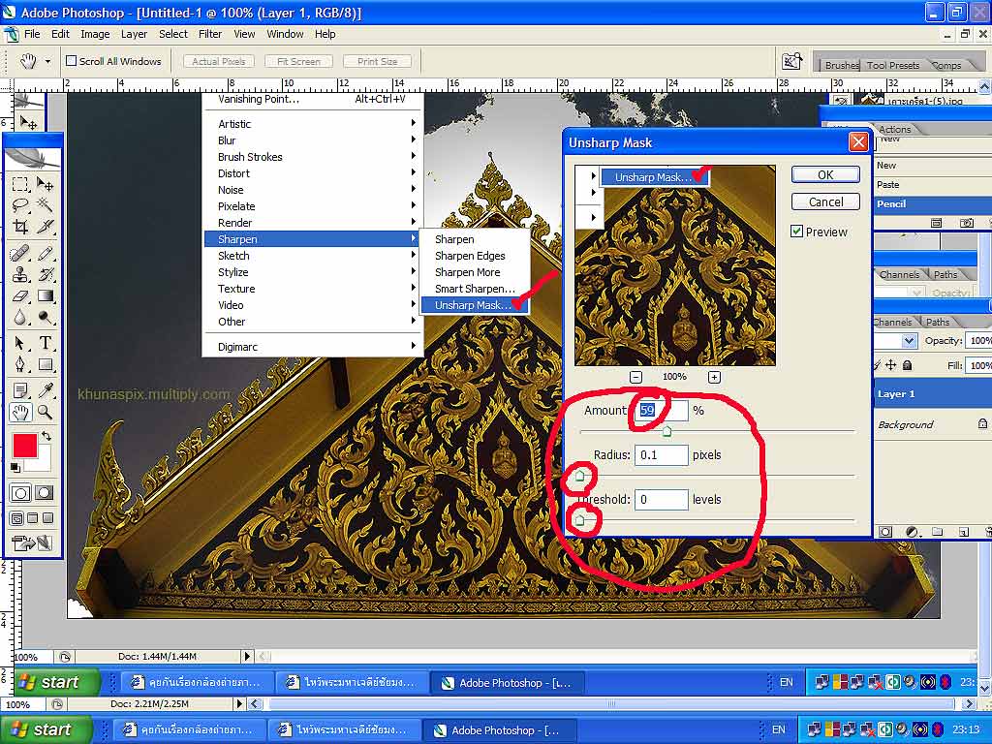Screen dimensions: 992x744
Task: Zoom in preview with plus button
Action: (714, 377)
